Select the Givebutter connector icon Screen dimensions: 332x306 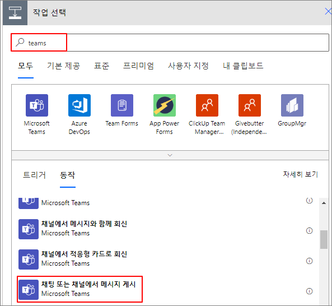click(250, 105)
